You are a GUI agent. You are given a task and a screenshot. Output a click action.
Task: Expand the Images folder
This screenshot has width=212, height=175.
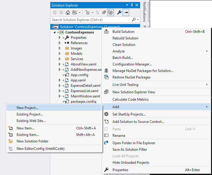(60, 48)
